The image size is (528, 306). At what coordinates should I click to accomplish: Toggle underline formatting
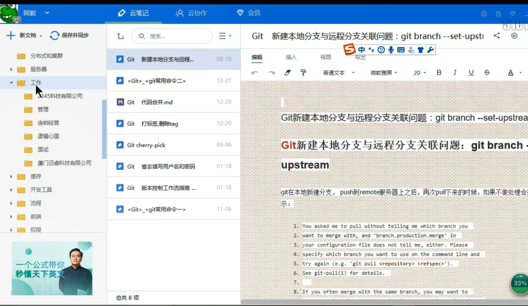(x=471, y=72)
